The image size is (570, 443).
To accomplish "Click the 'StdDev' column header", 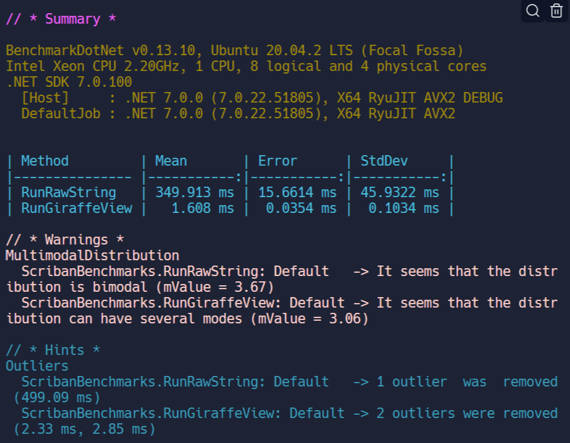I will (384, 161).
